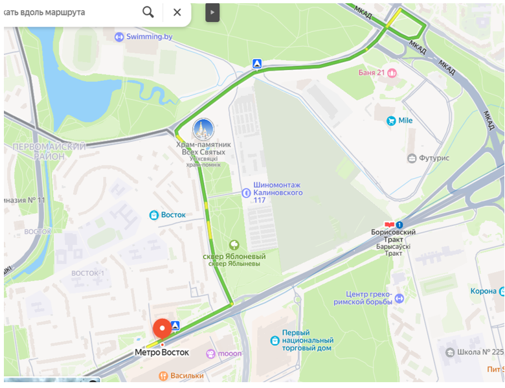Image resolution: width=505 pixels, height=388 pixels.
Task: Expand the collapsed side panel arrow
Action: (212, 12)
